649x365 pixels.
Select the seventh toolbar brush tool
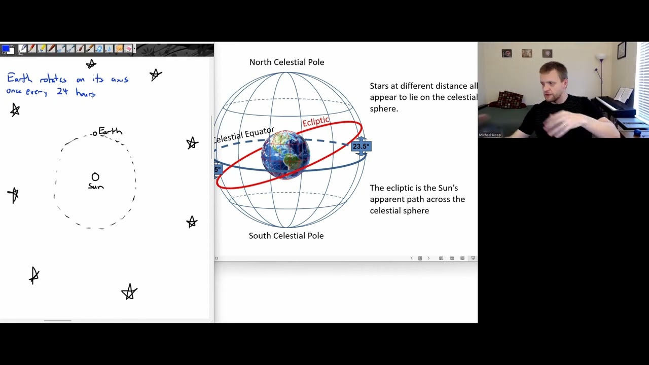(x=80, y=49)
